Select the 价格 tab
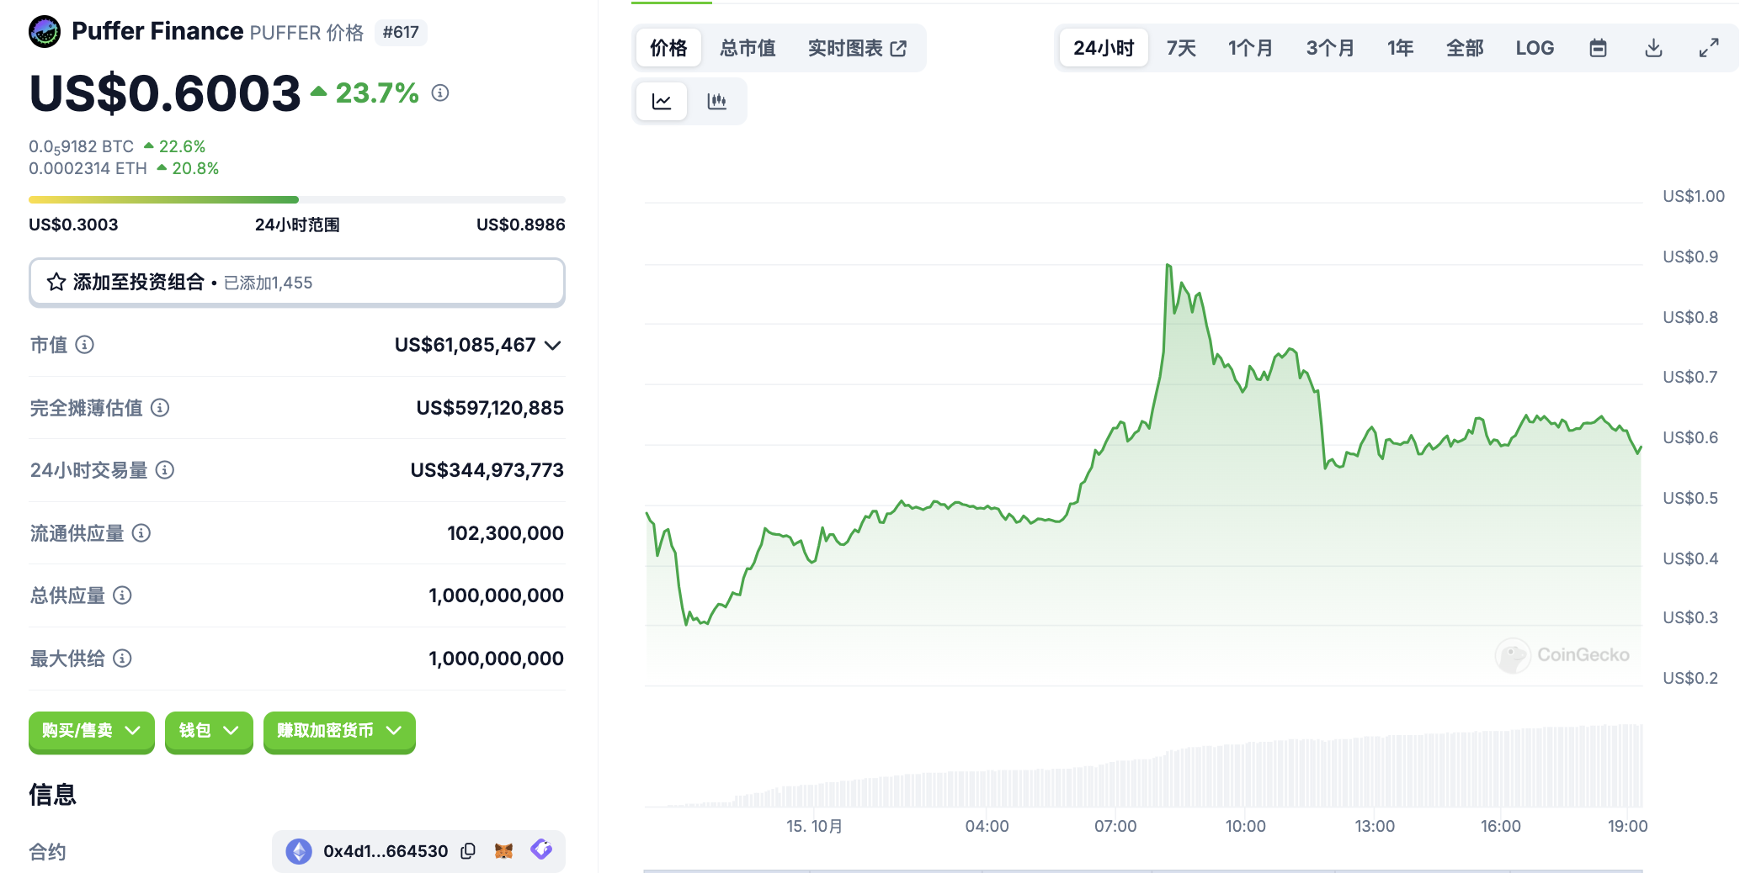The width and height of the screenshot is (1756, 873). point(668,48)
